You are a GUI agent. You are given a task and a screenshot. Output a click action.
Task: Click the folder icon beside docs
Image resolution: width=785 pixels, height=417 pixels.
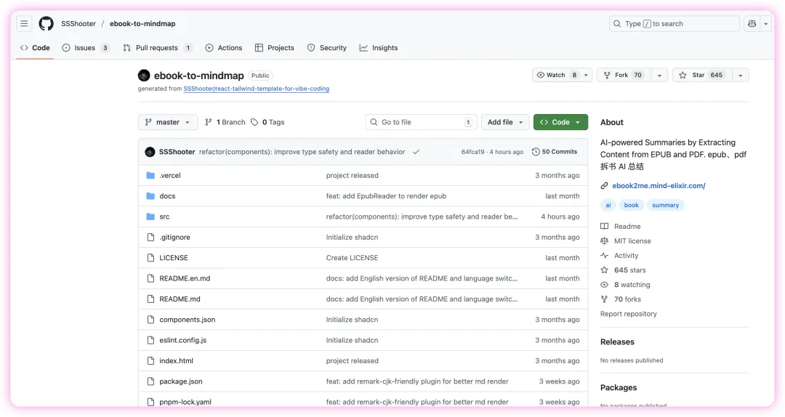[150, 195]
